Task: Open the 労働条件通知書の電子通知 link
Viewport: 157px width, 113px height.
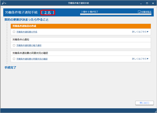Action: pos(29,45)
